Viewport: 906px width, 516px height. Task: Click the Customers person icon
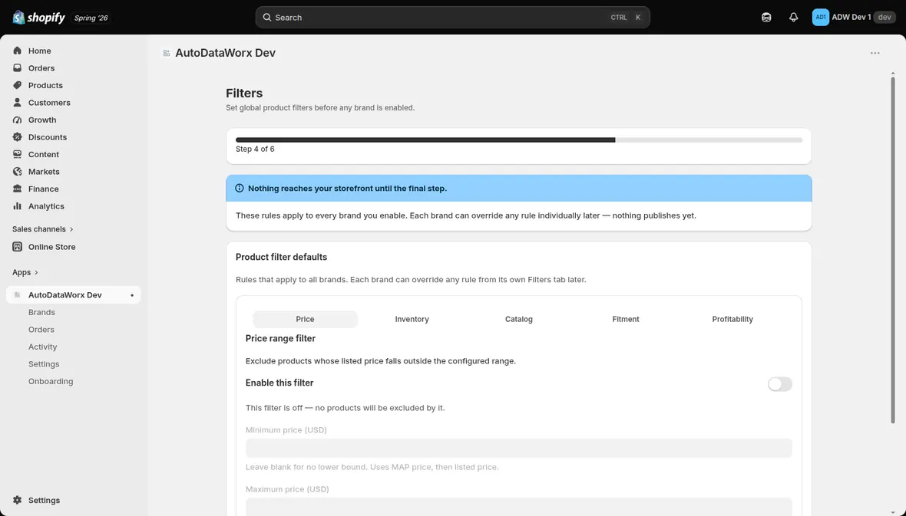coord(18,103)
